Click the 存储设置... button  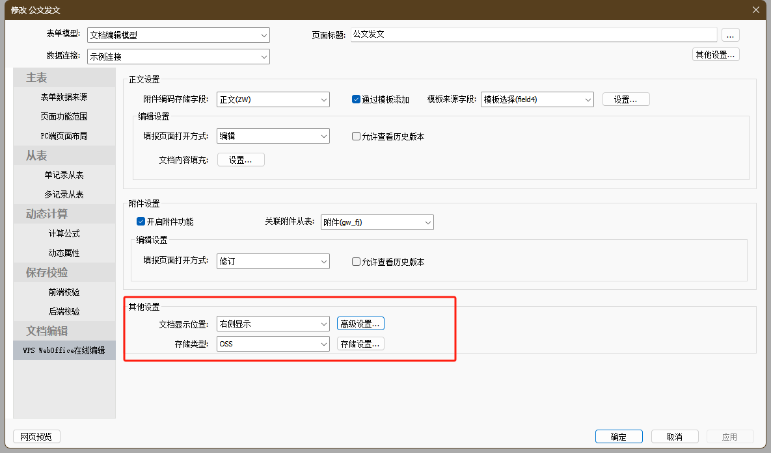click(360, 344)
